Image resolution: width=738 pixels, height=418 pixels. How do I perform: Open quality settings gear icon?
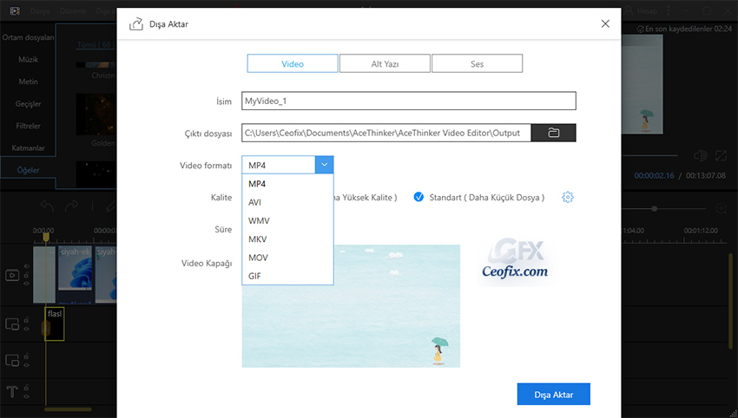(568, 197)
